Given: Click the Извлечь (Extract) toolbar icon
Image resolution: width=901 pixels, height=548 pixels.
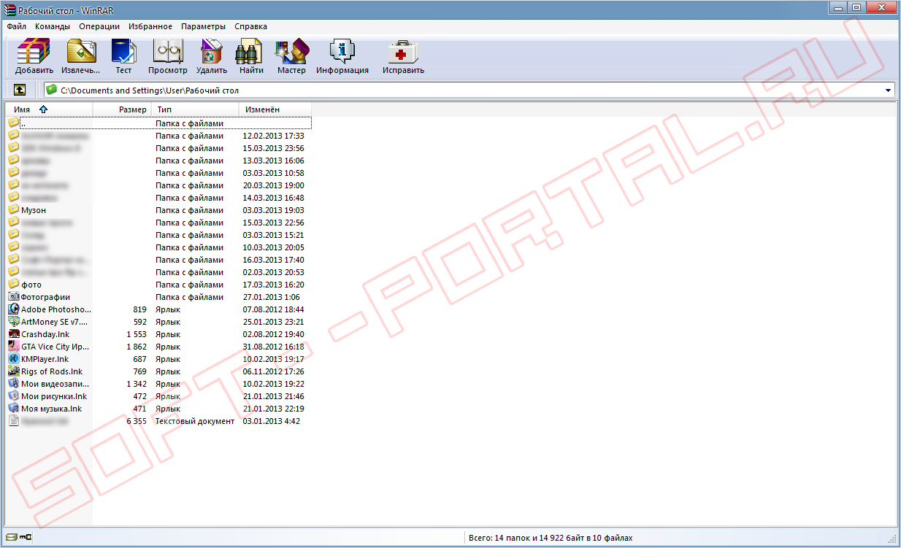Looking at the screenshot, I should [80, 51].
